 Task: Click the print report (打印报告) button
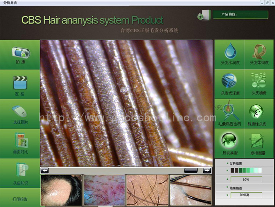click(20, 199)
